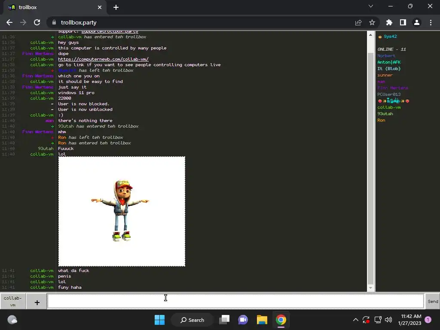Click the 'funy haha' chat message
440x330 pixels.
point(70,287)
